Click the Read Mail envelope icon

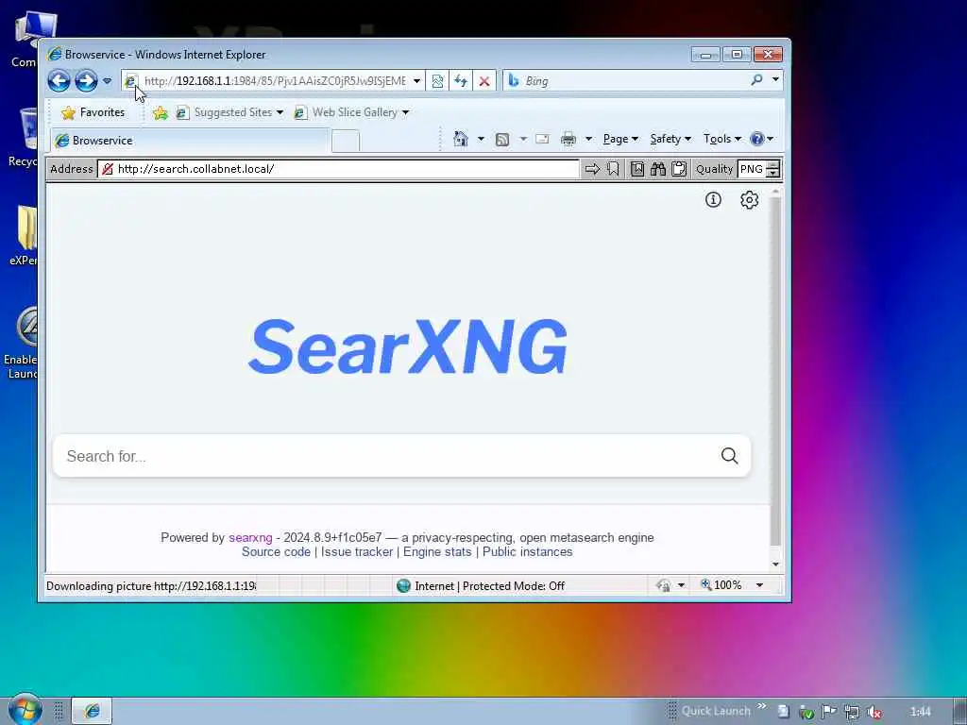(x=542, y=139)
